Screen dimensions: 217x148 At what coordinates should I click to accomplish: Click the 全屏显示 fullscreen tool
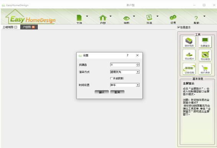[205, 42]
